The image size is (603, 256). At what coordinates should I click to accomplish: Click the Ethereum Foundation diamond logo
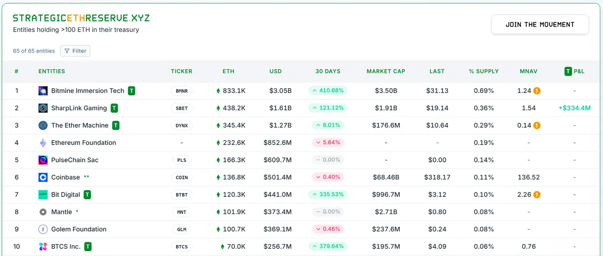click(43, 143)
